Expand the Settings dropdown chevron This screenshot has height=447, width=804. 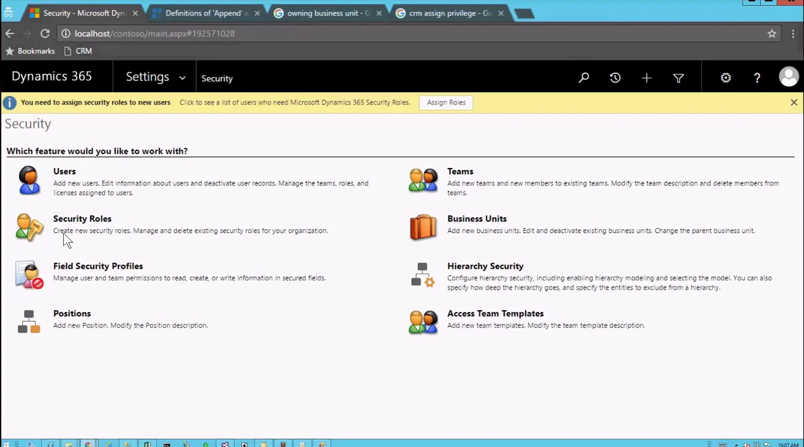tap(182, 78)
